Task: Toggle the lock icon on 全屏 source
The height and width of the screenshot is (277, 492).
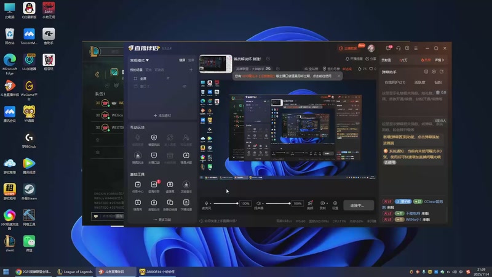Action: pyautogui.click(x=168, y=78)
